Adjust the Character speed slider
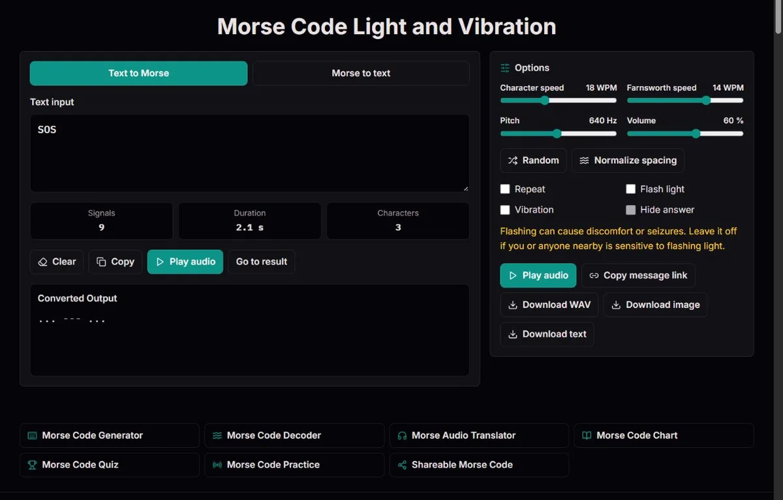This screenshot has width=783, height=500. coord(559,101)
